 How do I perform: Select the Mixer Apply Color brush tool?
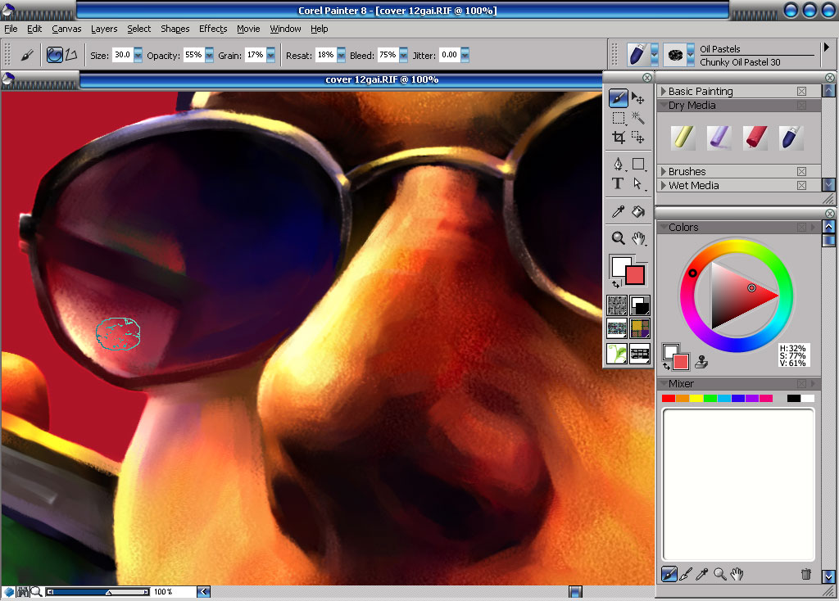point(669,574)
